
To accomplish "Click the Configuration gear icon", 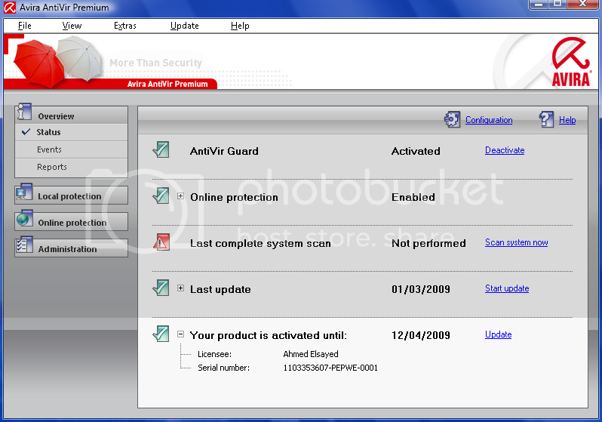I will 452,119.
